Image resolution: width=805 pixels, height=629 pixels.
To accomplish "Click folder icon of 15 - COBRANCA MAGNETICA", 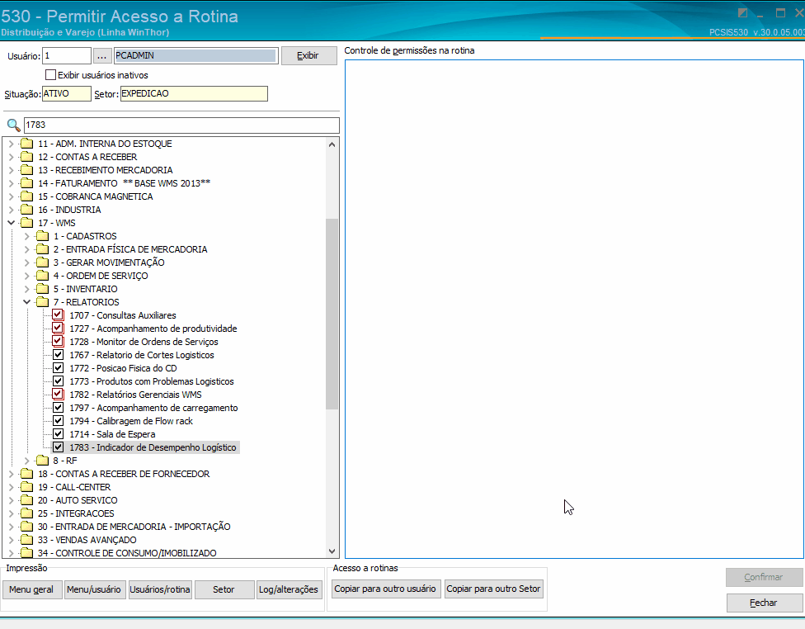I will tap(26, 196).
